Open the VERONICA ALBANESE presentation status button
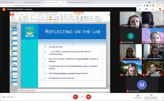This screenshot has width=164, height=101. click(151, 97)
